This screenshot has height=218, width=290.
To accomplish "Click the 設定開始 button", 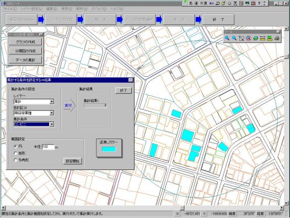I will coord(73,161).
